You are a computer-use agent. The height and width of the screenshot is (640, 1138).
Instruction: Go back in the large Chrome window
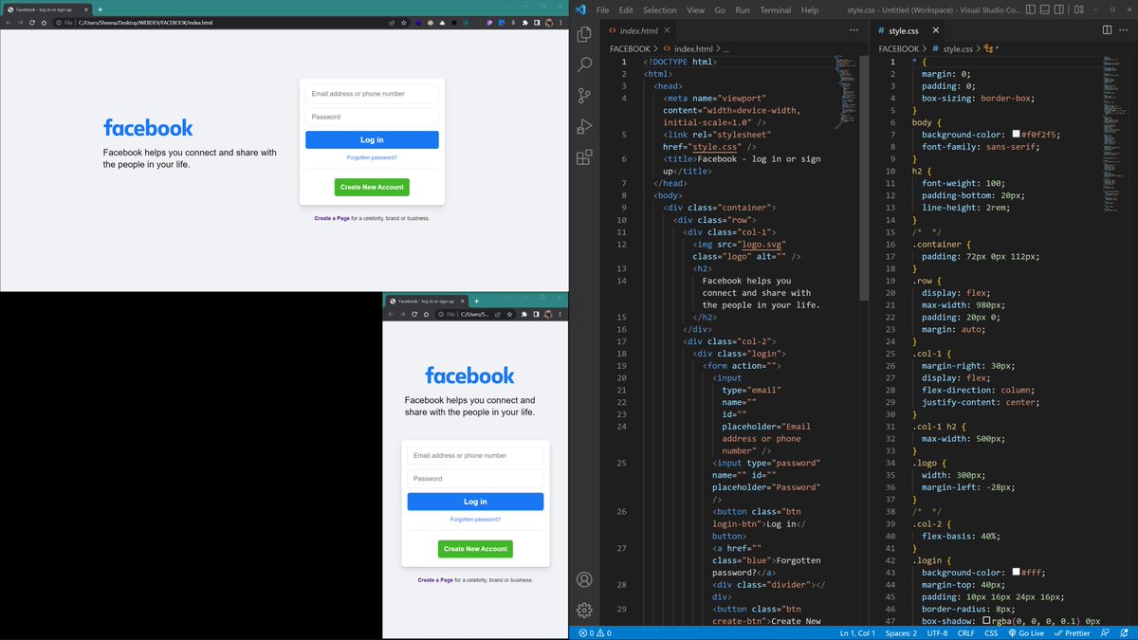[8, 21]
